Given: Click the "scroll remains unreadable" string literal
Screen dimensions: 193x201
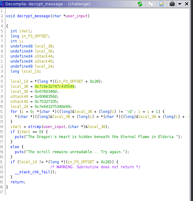Looking at the screenshot, I should point(76,152).
